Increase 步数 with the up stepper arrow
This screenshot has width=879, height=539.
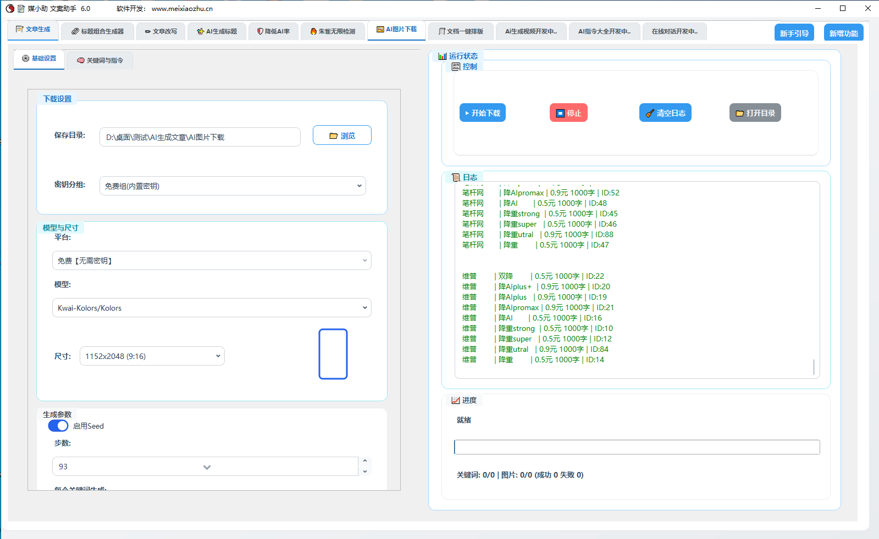pos(365,461)
